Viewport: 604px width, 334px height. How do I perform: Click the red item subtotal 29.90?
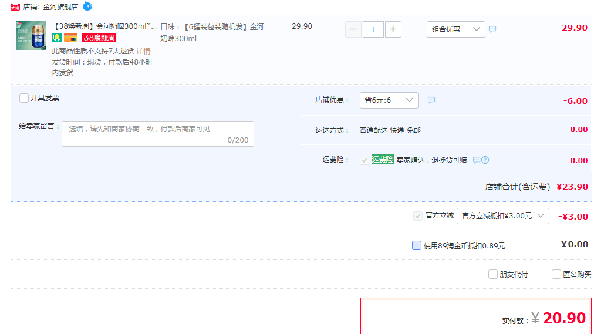[575, 28]
